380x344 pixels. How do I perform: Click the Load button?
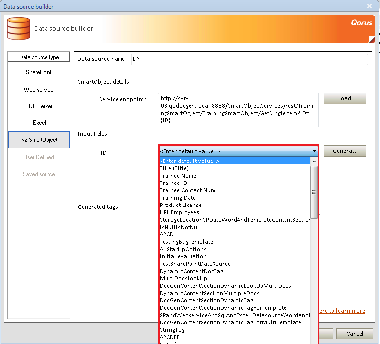click(x=345, y=98)
